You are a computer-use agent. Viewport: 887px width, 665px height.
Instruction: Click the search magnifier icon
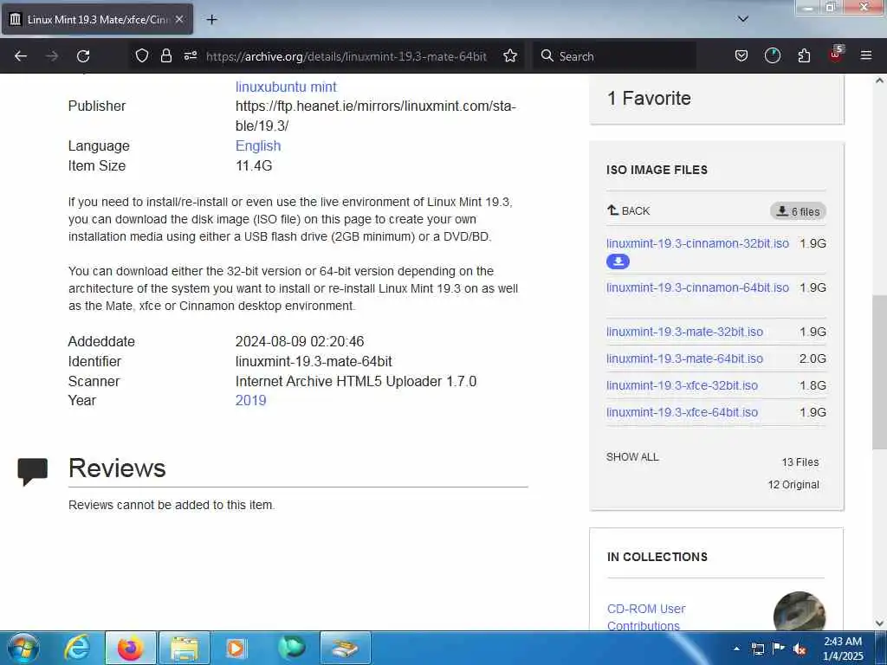point(547,55)
